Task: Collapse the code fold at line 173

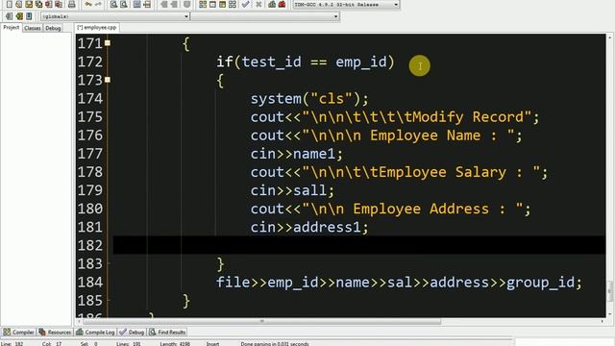Action: [108, 80]
